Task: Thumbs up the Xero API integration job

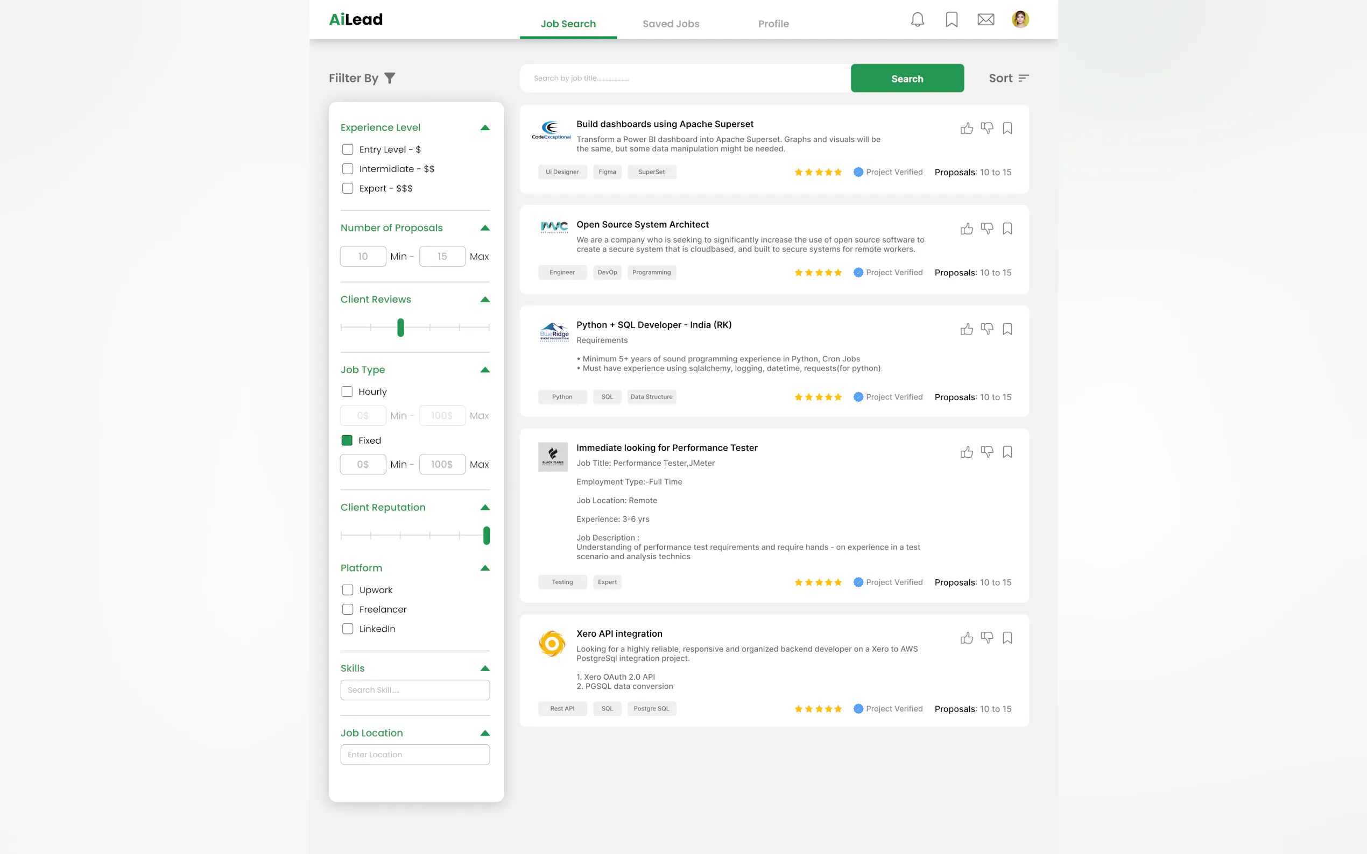Action: tap(967, 638)
